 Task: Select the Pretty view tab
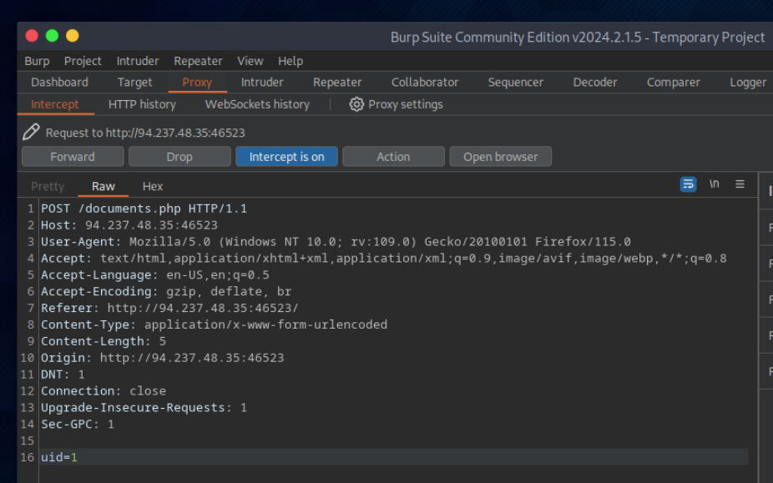48,186
